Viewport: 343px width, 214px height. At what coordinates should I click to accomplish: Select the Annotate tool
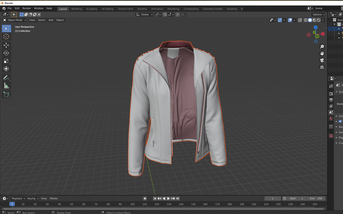click(x=6, y=78)
